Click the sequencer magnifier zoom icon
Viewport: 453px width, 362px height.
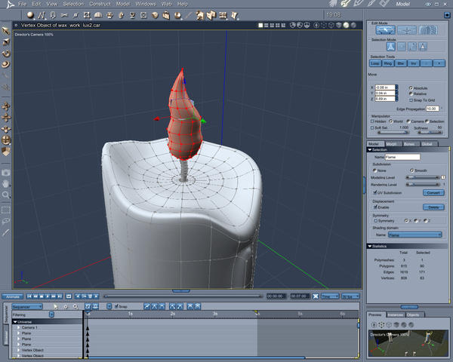[75, 307]
